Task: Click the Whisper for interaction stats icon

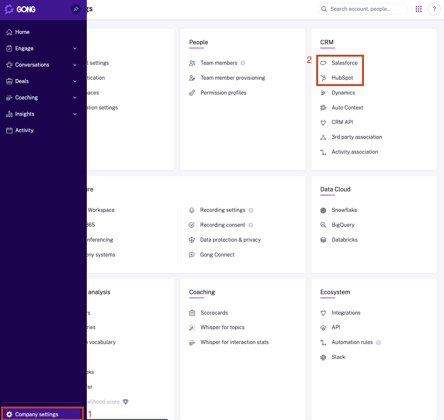Action: tap(192, 343)
